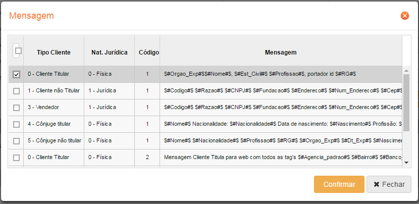Click the Código column header
419x204 pixels.
148,53
